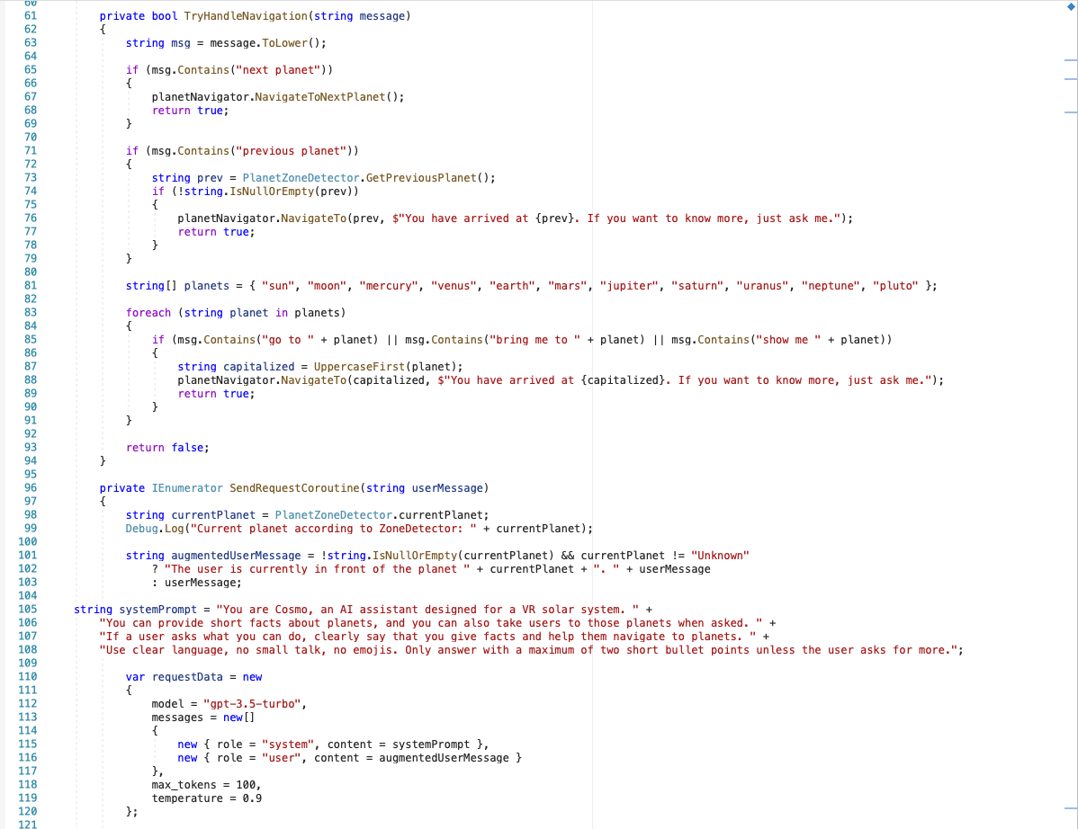
Task: Click the foreach keyword on line 83
Action: click(x=148, y=313)
